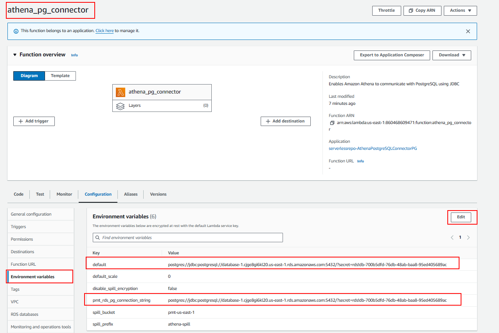This screenshot has width=499, height=333.
Task: Select the 'spill_prefix' key
Action: (103, 324)
